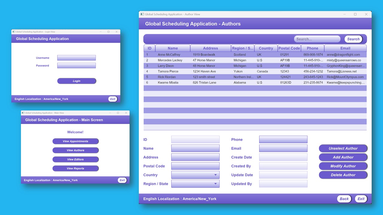Select View Editors on the main screen
This screenshot has width=383, height=215.
point(75,159)
